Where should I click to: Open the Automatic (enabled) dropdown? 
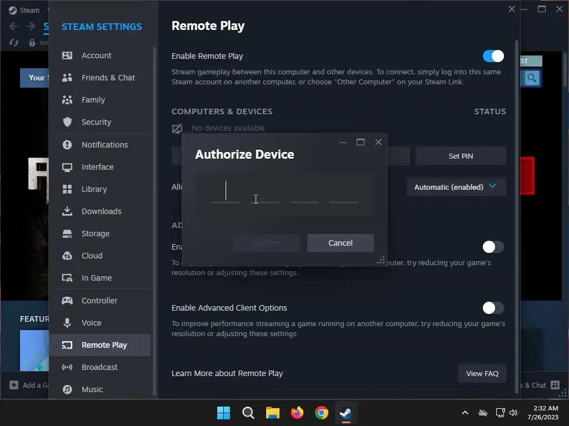tap(456, 187)
